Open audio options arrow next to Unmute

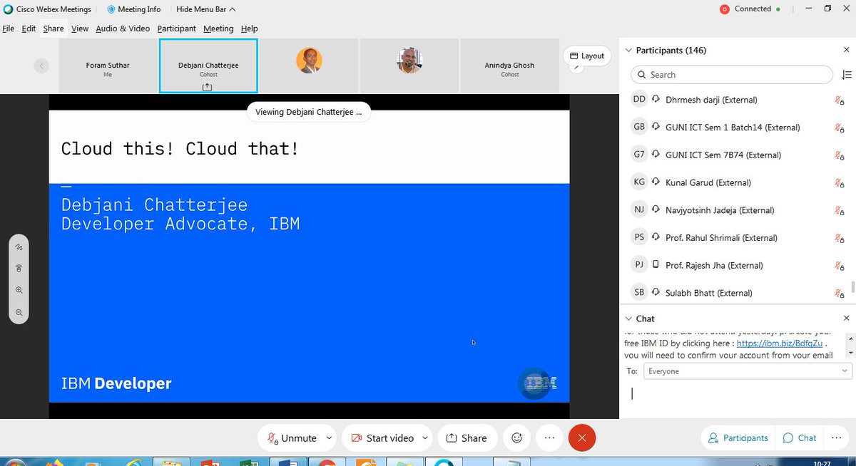(x=329, y=437)
